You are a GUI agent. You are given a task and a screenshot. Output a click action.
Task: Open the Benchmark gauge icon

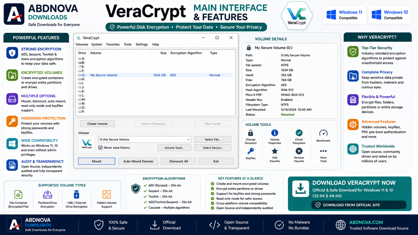(x=323, y=133)
